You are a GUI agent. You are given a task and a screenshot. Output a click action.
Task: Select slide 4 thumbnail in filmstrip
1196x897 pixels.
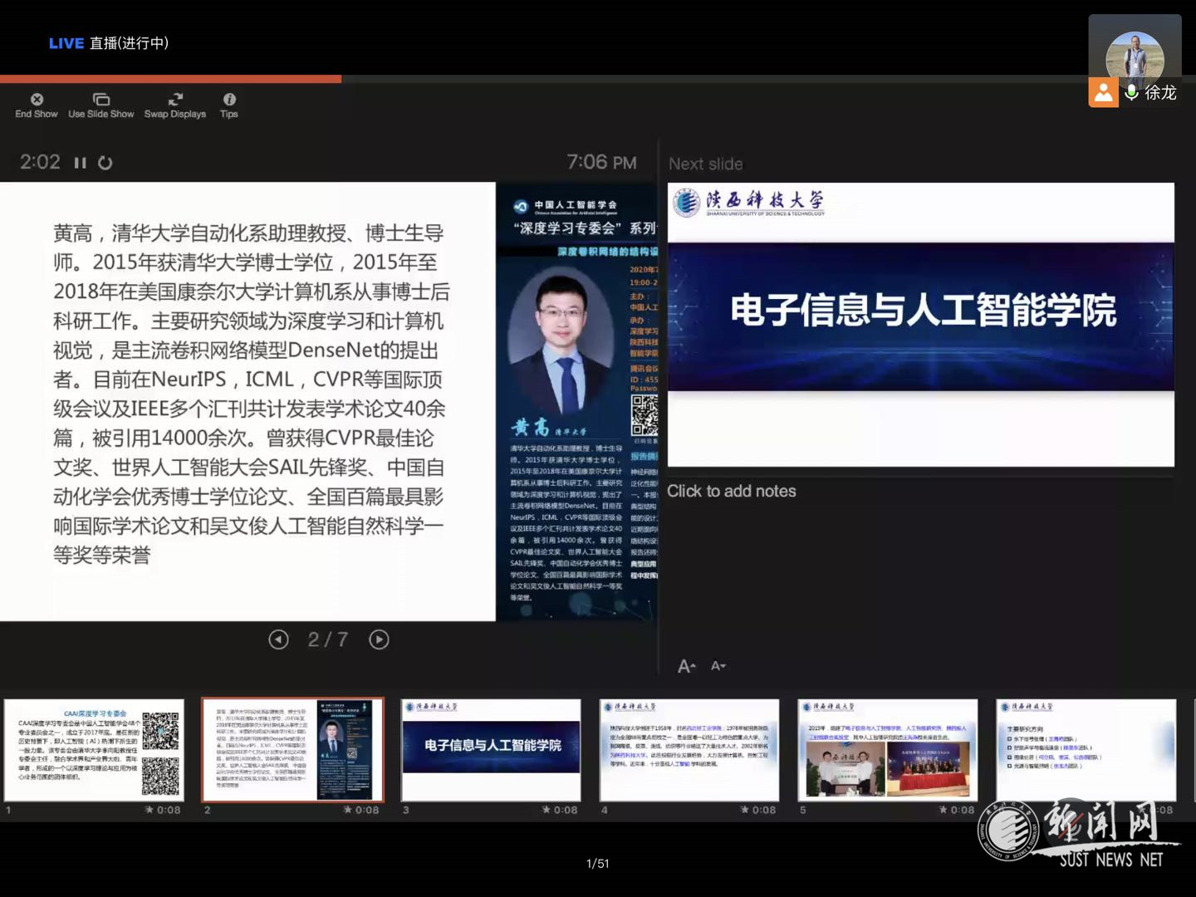pos(689,750)
